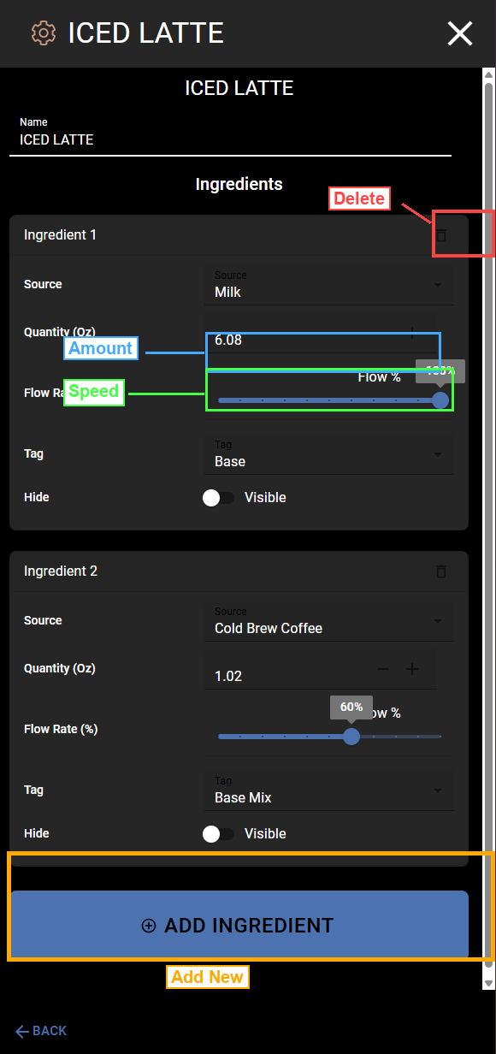Screen dimensions: 496x1054
Task: Click the BACK link at bottom
Action: (39, 1031)
